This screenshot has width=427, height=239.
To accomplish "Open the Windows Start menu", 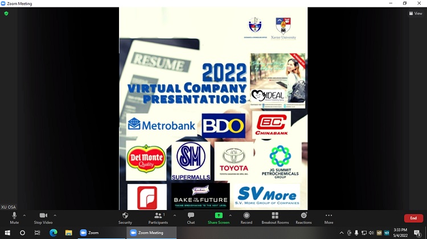I will point(7,233).
